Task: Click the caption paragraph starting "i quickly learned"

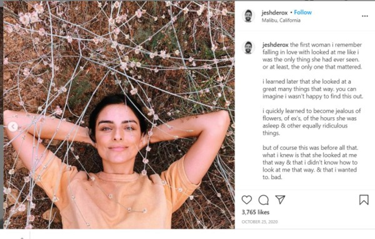Action: point(311,122)
